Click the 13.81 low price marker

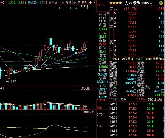[13, 81]
